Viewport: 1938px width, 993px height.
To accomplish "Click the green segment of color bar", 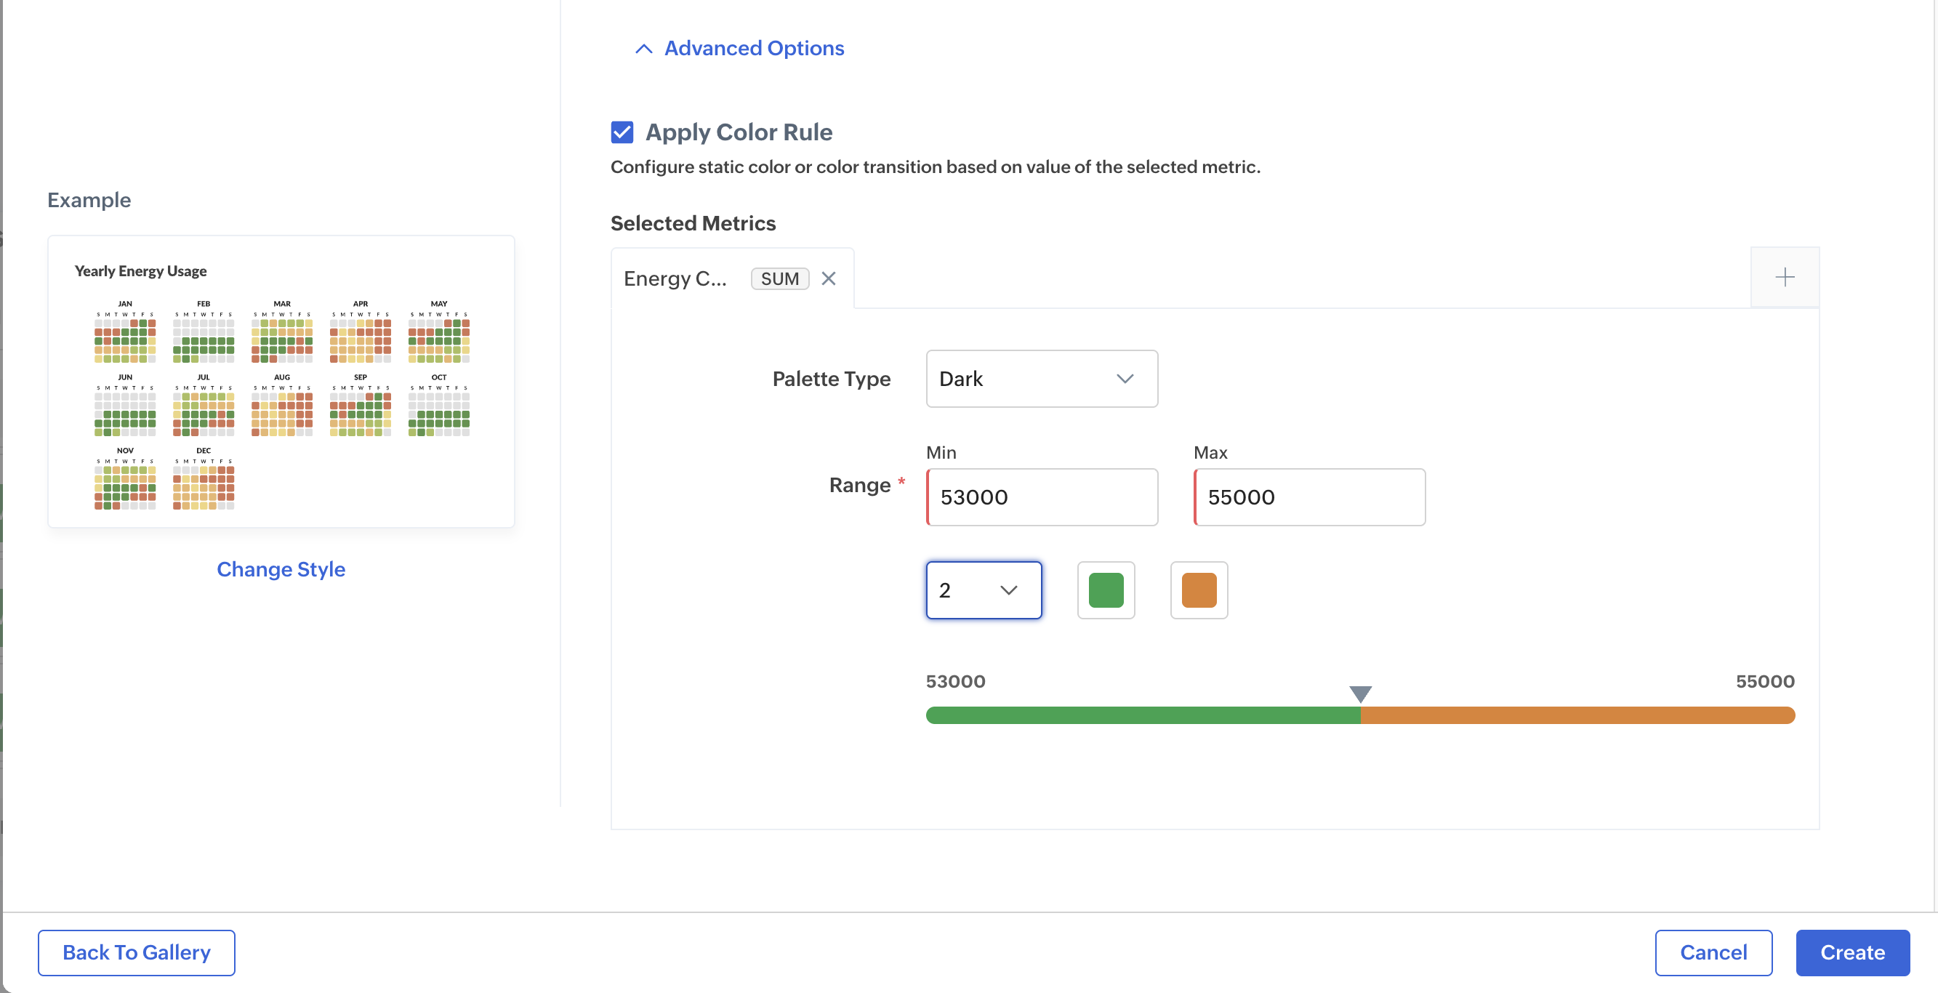I will [1142, 715].
